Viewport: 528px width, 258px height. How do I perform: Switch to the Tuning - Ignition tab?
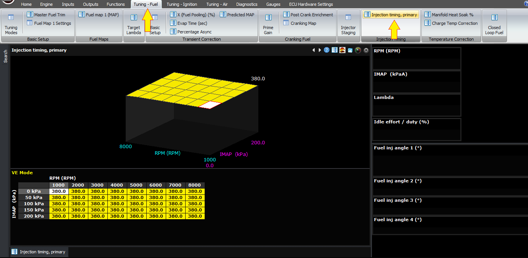(182, 4)
